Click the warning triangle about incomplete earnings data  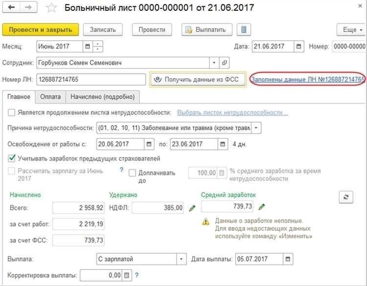point(206,221)
